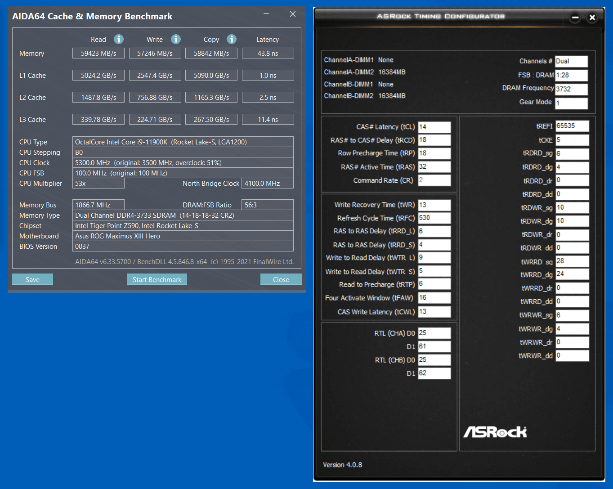Click the tWRRD_dg field showing 24
Viewport: 613px width, 489px height.
pyautogui.click(x=572, y=274)
